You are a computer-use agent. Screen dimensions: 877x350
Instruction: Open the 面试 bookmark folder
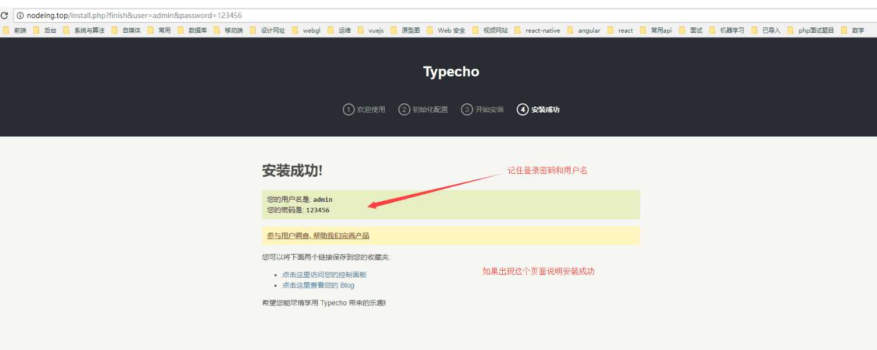pyautogui.click(x=691, y=30)
